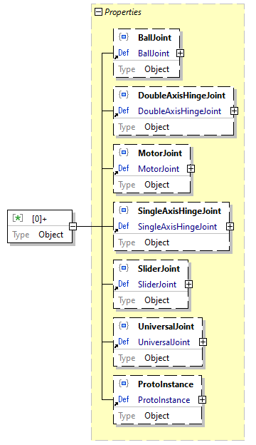Click the MotorJoint reference arrow icon
The width and height of the screenshot is (256, 445).
(x=116, y=173)
